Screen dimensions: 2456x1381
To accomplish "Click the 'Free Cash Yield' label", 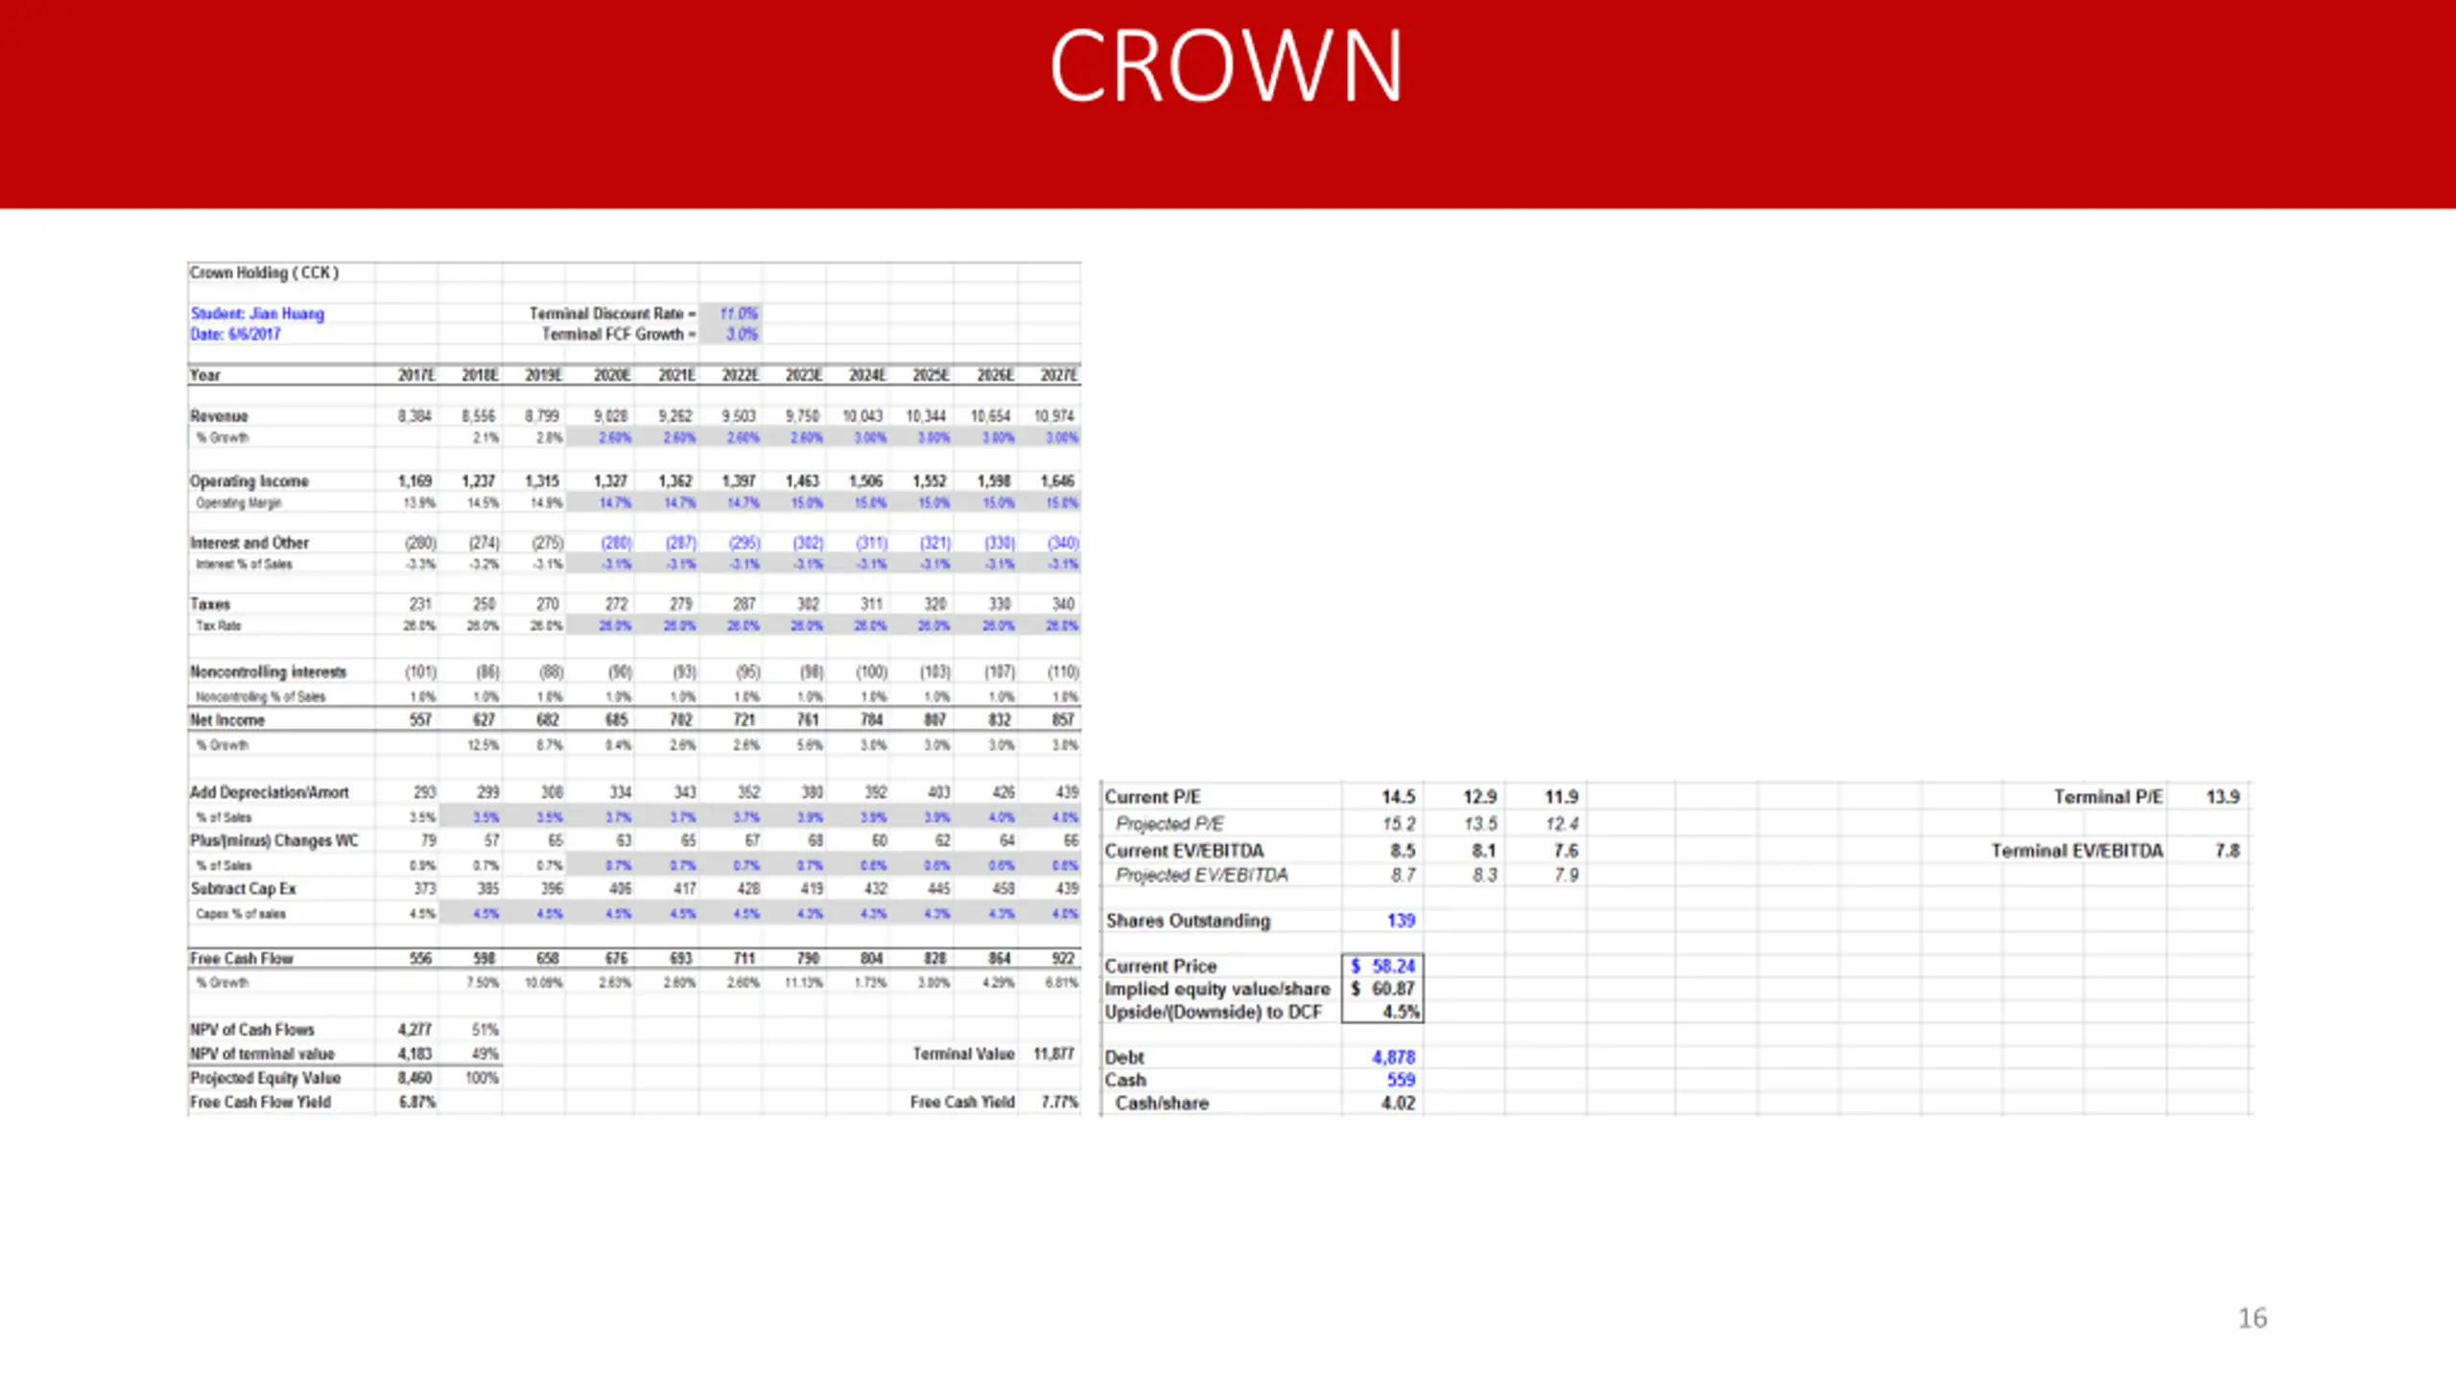I will coord(962,1102).
